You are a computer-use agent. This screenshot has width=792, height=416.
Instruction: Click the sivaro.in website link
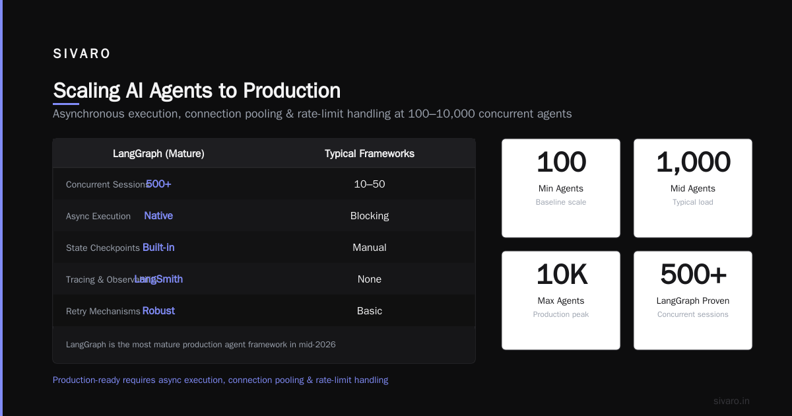click(x=731, y=401)
